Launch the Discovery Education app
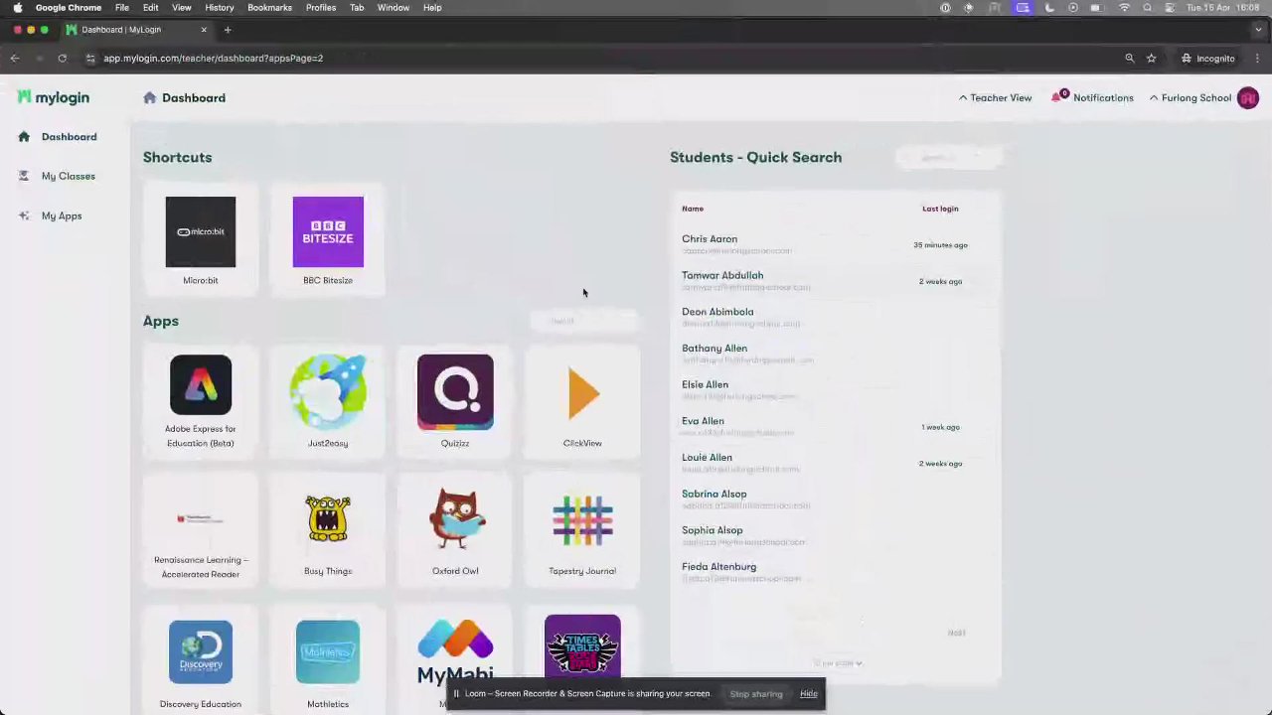Screen dimensions: 1272x715 click(201, 660)
